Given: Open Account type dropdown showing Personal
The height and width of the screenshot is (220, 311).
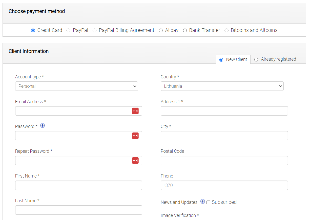Looking at the screenshot, I should 76,86.
